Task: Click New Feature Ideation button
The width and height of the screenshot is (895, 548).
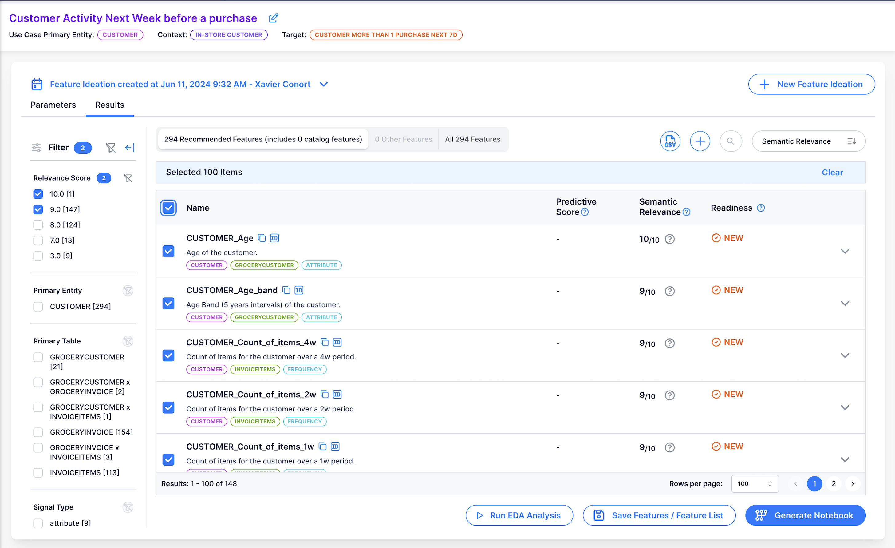Action: (x=811, y=84)
